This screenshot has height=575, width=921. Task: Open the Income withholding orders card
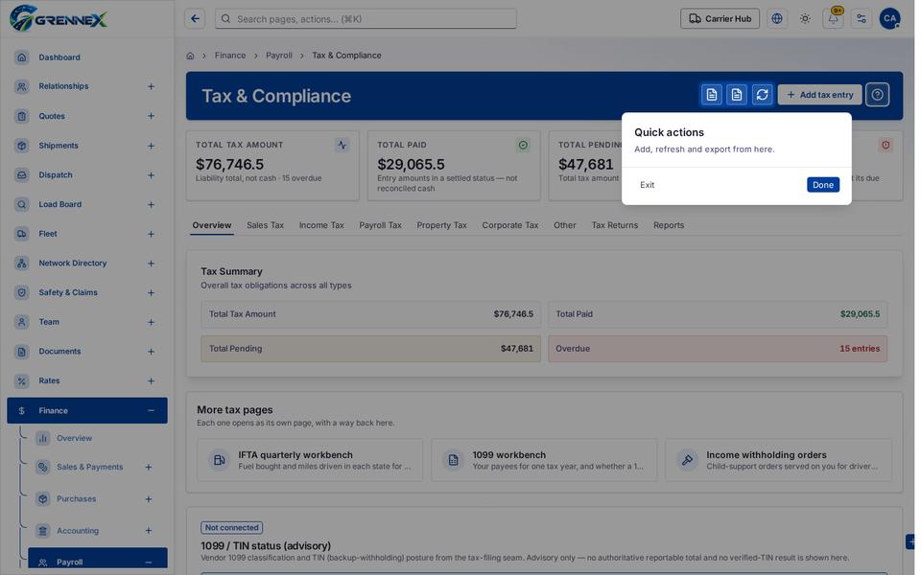(x=778, y=460)
